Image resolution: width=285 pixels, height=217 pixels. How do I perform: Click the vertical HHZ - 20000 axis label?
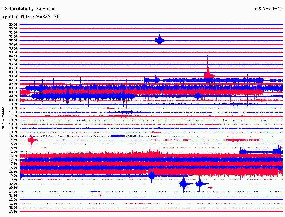[4, 118]
